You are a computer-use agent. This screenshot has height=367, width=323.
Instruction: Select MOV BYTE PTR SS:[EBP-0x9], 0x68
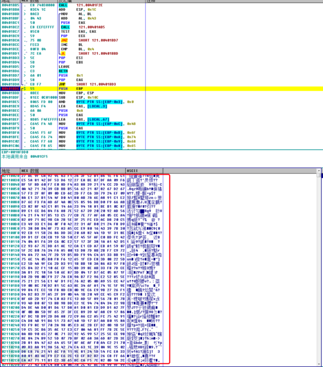[x=97, y=141]
